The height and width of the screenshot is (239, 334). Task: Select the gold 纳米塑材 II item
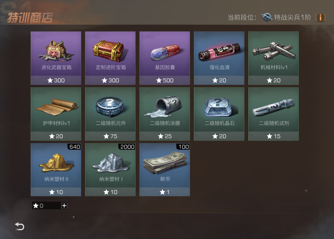pyautogui.click(x=56, y=170)
